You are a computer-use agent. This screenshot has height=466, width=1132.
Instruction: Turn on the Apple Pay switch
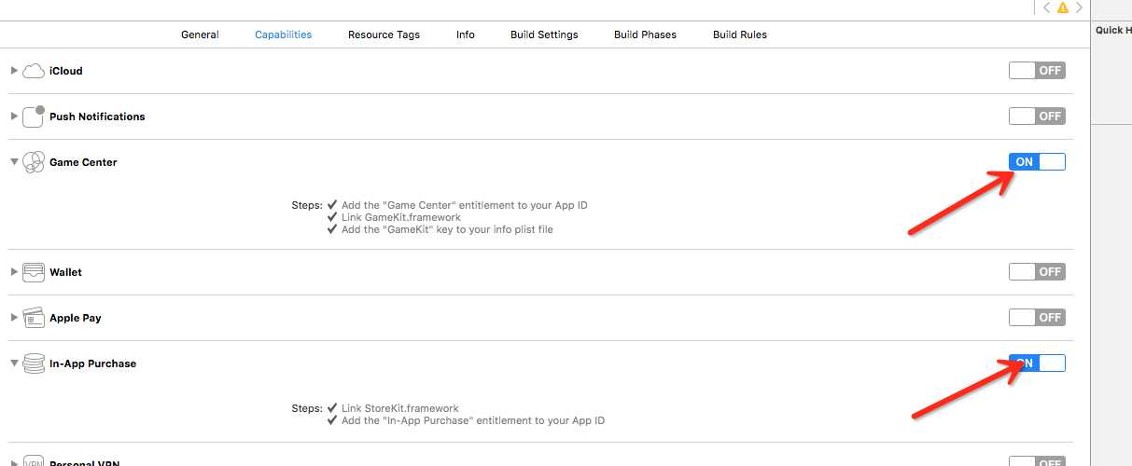[x=1037, y=318]
